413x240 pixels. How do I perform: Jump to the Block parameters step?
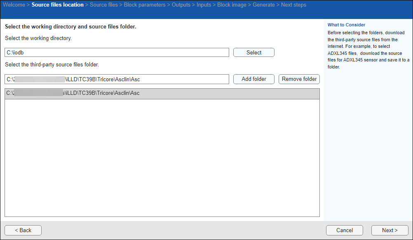click(x=145, y=5)
